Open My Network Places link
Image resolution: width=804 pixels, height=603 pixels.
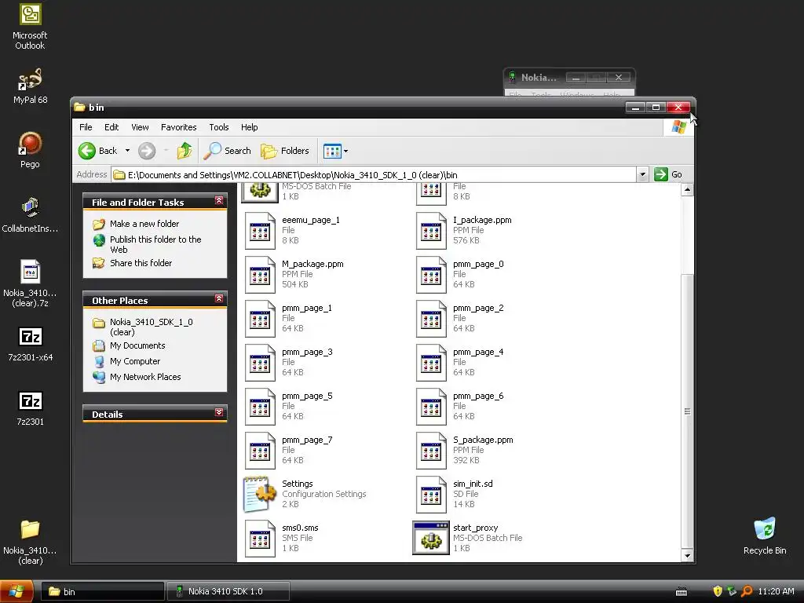145,377
